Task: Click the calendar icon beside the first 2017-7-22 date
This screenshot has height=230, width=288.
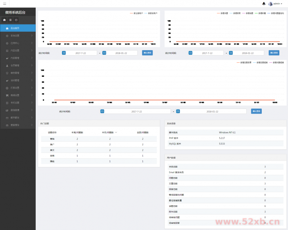Action: click(64, 53)
